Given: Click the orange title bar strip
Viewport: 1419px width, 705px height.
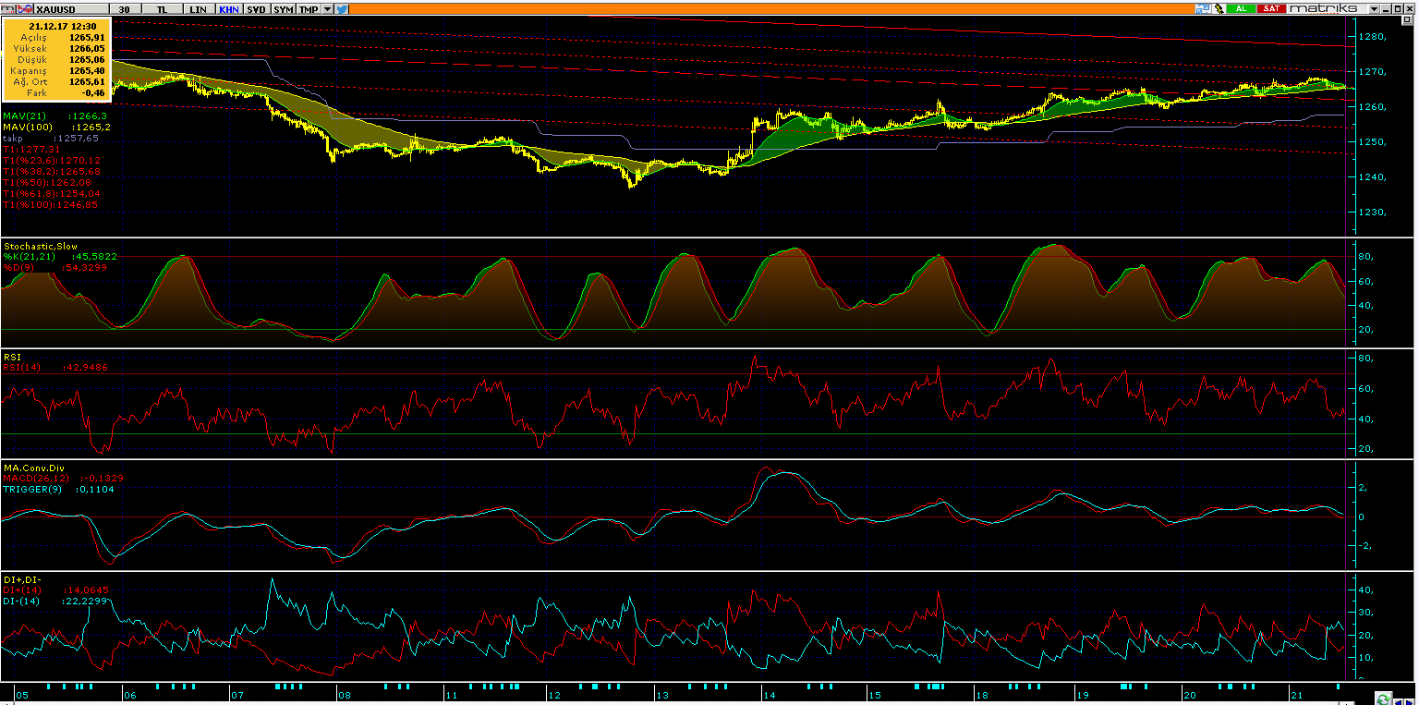Looking at the screenshot, I should (739, 8).
